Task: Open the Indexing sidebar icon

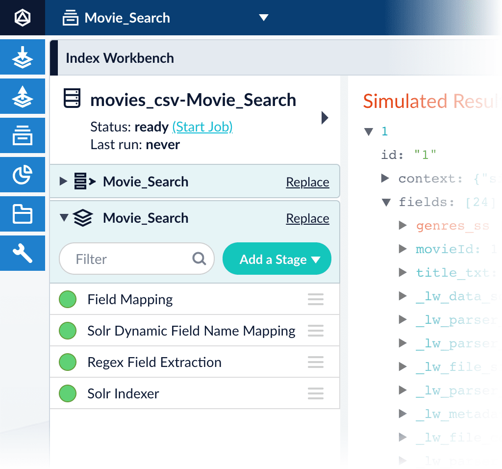Action: 23,57
